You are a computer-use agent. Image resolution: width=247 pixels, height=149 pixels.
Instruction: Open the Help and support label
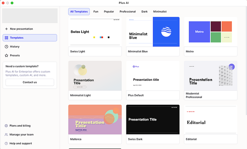pyautogui.click(x=20, y=143)
